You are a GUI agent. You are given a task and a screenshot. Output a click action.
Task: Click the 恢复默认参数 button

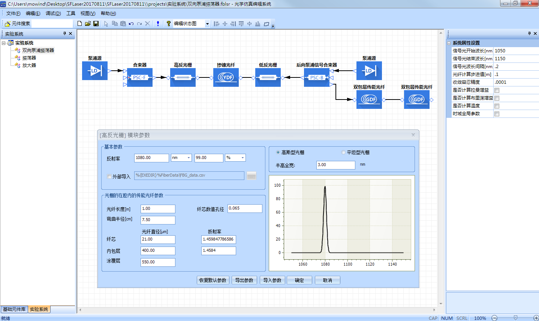[213, 280]
